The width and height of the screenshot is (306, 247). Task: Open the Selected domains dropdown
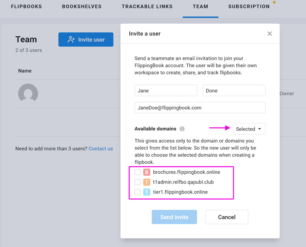[x=249, y=129]
